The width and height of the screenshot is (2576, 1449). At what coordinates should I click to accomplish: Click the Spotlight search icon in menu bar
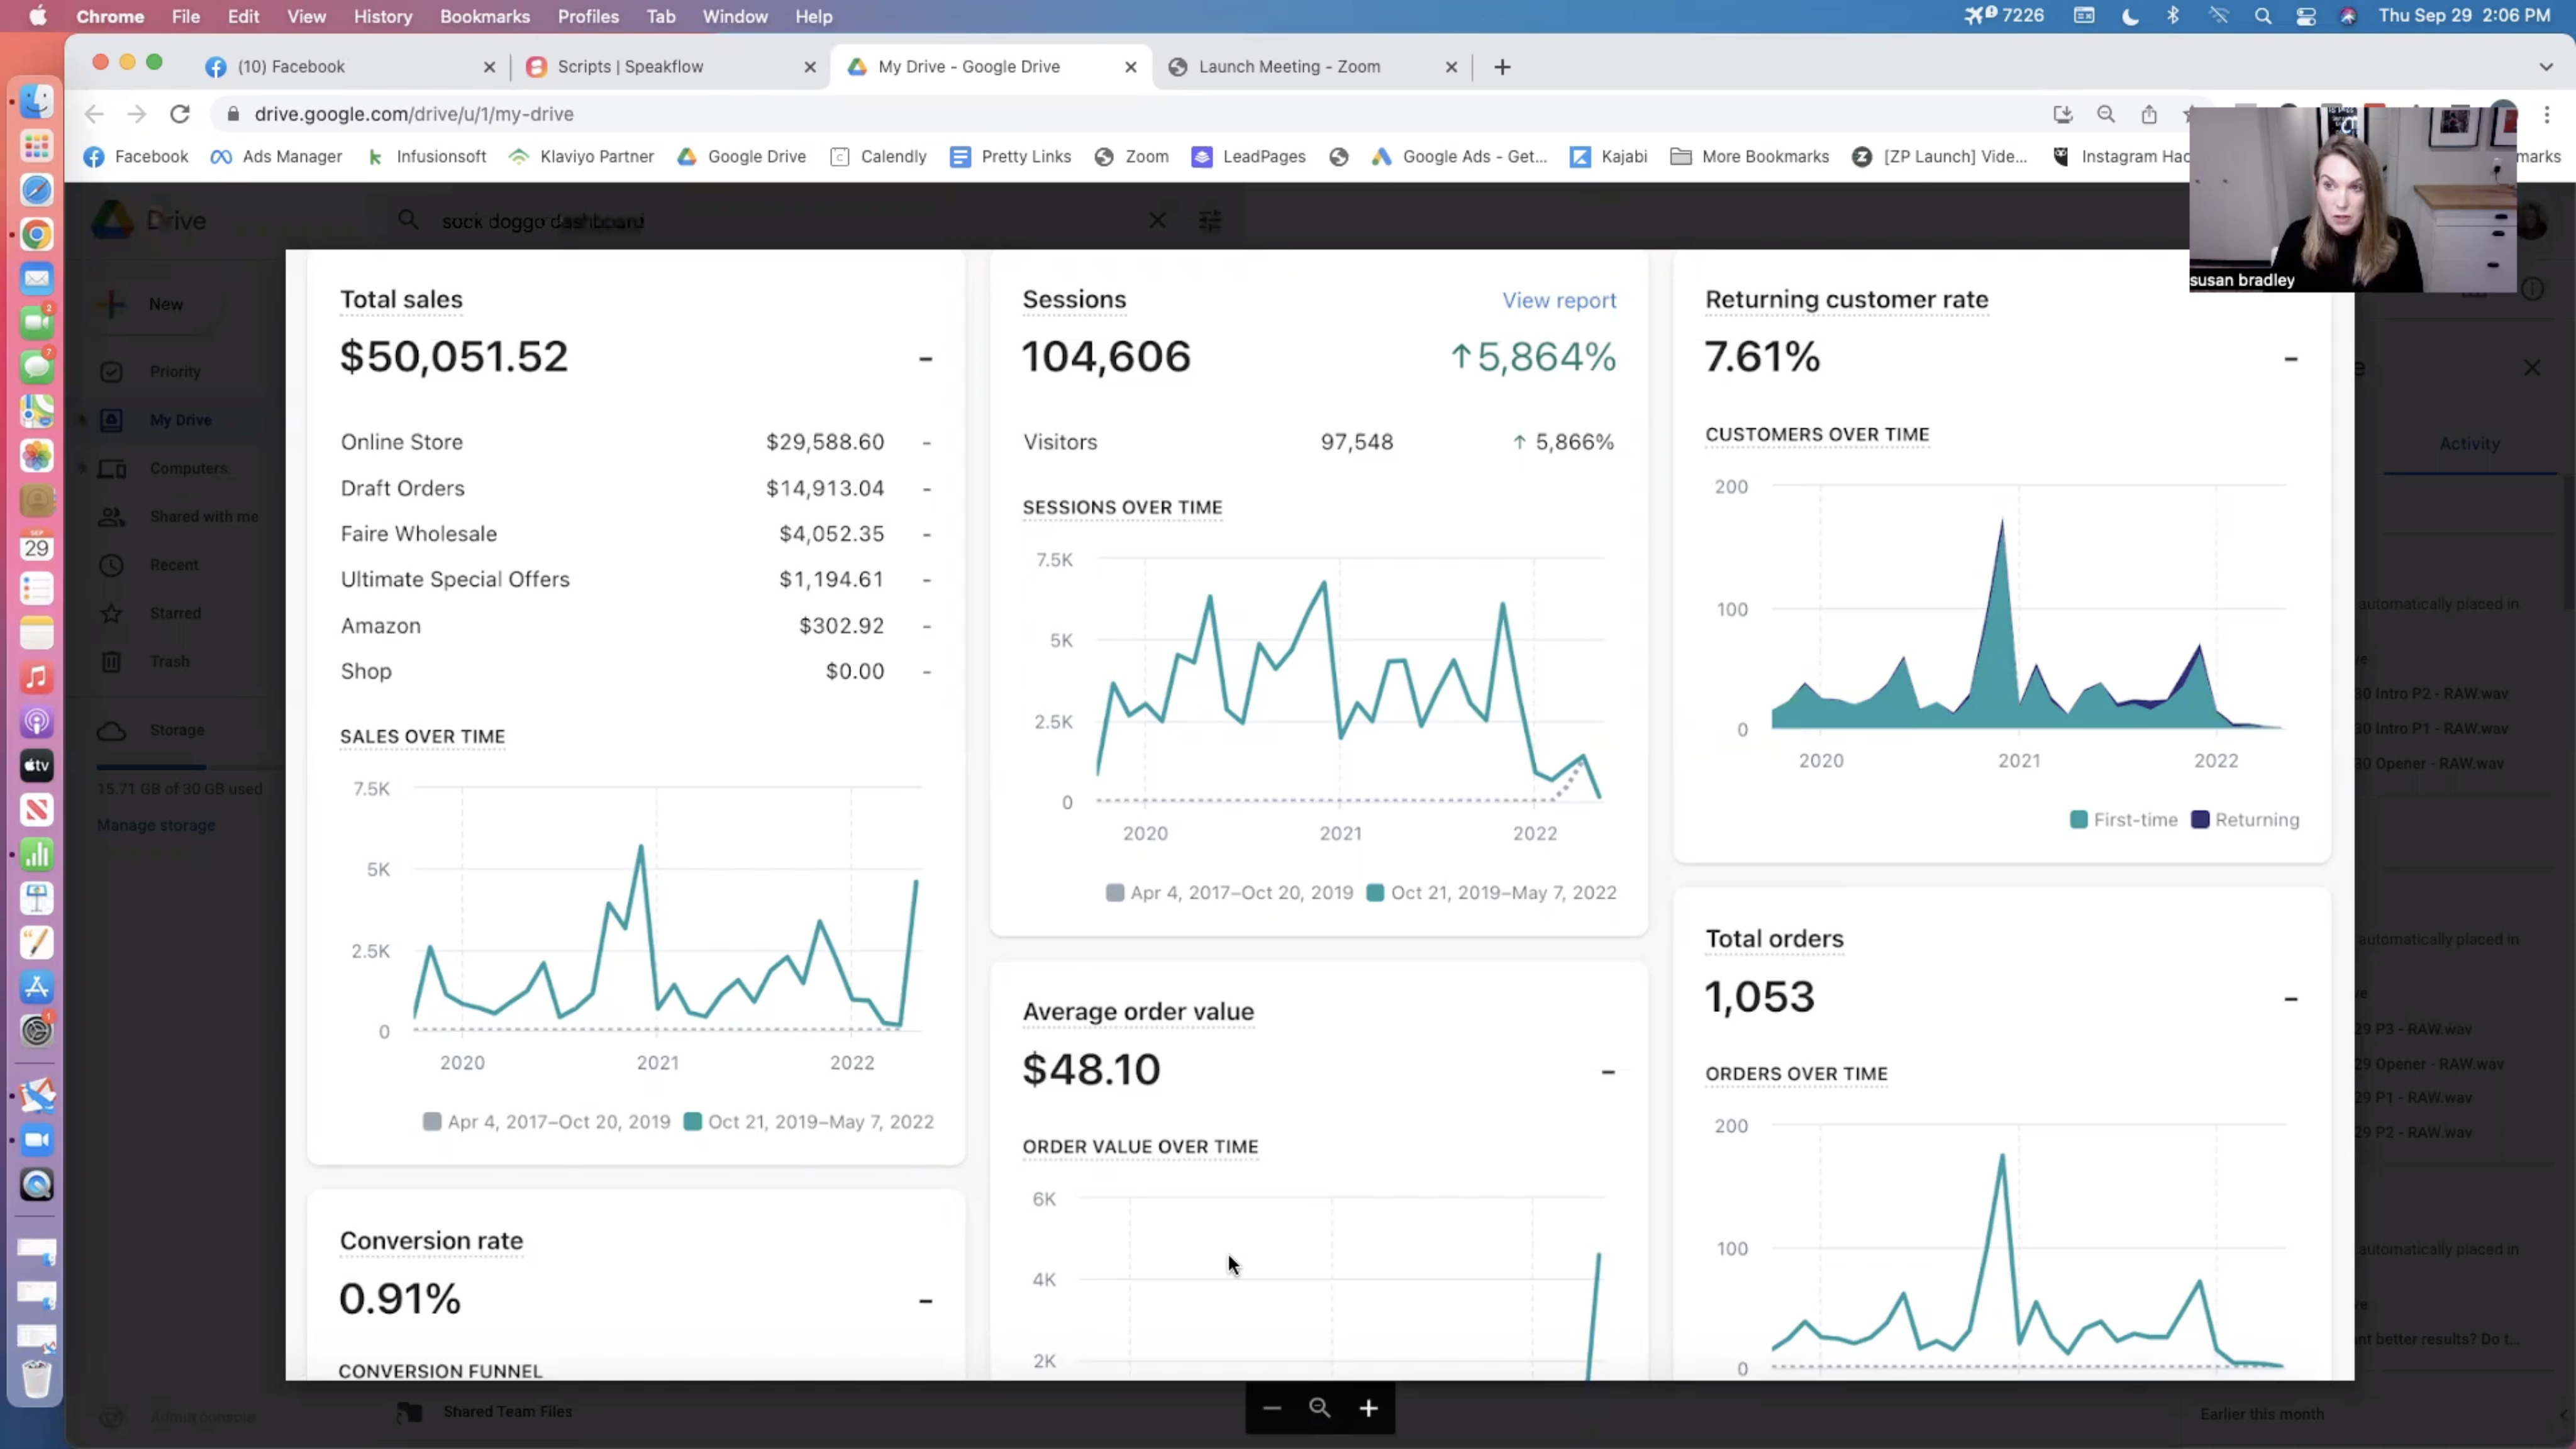2263,16
